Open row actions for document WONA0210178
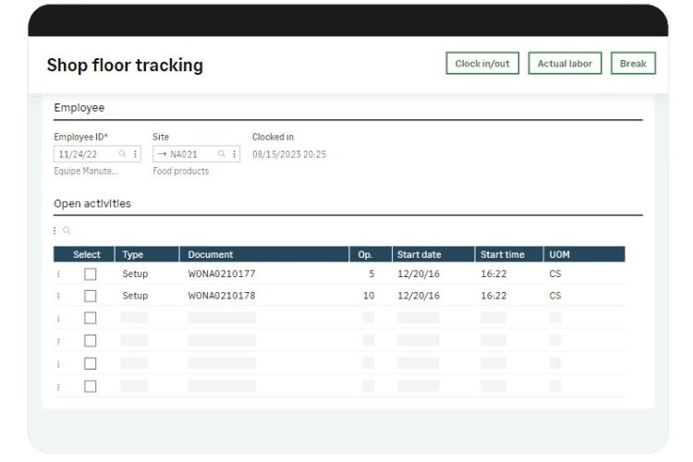693x462 pixels. [58, 297]
